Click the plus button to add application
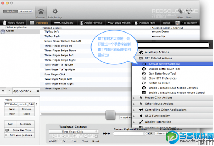The width and height of the screenshot is (214, 146). pos(3,91)
